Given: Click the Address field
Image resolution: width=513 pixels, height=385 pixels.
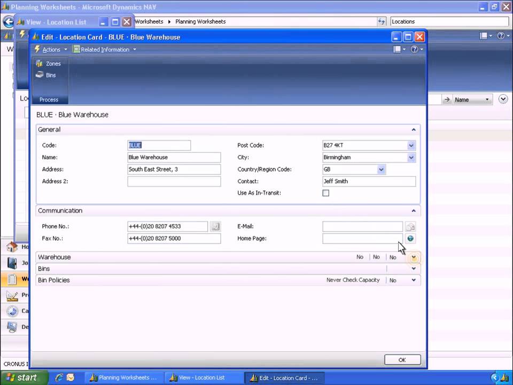Looking at the screenshot, I should [174, 170].
